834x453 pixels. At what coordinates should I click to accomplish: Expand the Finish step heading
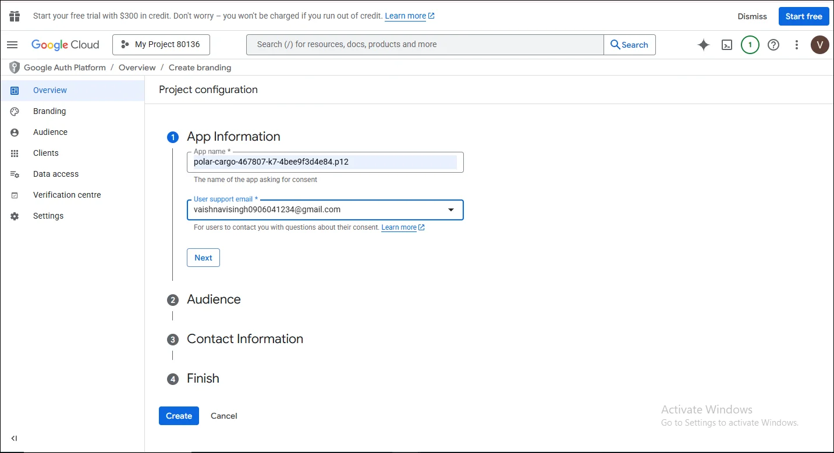pyautogui.click(x=203, y=379)
